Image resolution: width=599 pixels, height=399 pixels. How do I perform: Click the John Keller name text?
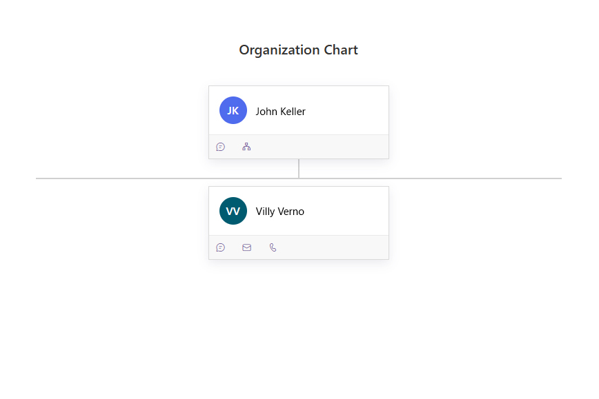coord(280,112)
